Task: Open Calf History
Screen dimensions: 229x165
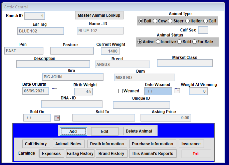Action: pos(36,144)
